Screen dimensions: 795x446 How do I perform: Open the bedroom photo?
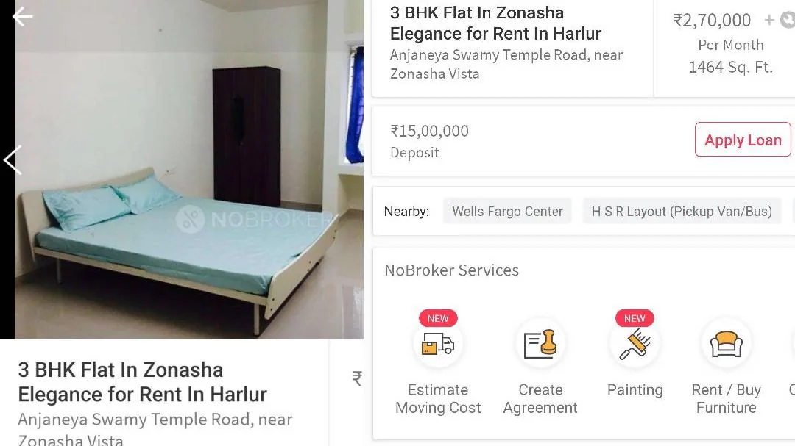pyautogui.click(x=188, y=170)
